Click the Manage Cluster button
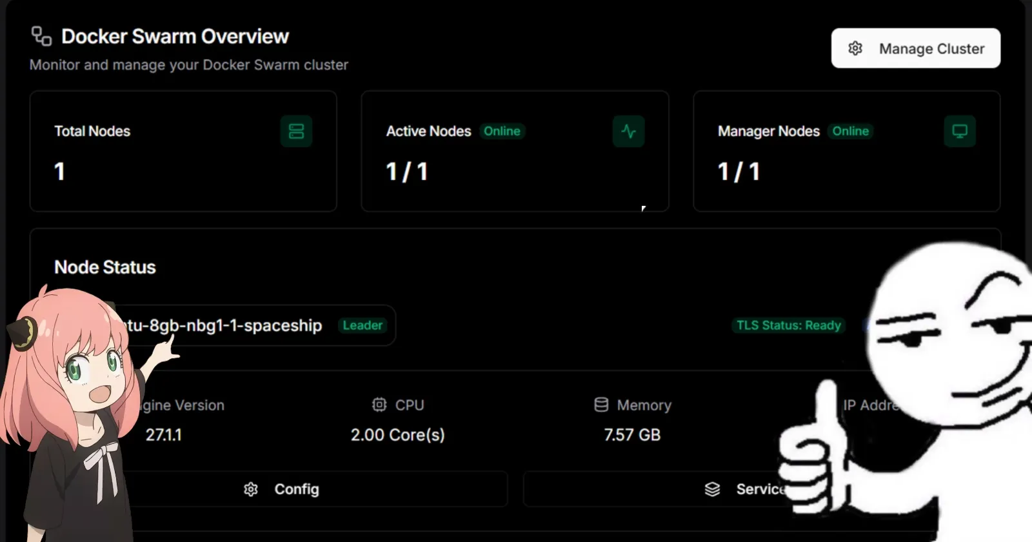The image size is (1032, 542). point(915,48)
